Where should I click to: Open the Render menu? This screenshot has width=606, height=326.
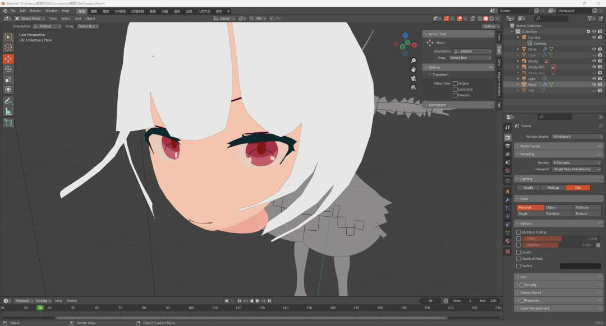tap(35, 11)
